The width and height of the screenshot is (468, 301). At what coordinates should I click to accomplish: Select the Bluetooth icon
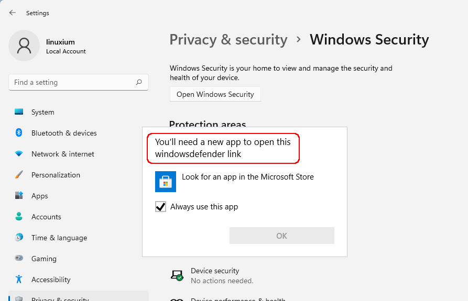pyautogui.click(x=19, y=132)
